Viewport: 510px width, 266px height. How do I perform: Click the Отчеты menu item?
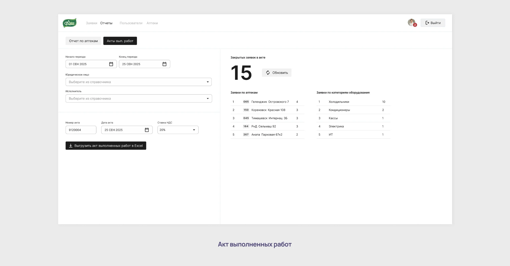click(x=106, y=23)
